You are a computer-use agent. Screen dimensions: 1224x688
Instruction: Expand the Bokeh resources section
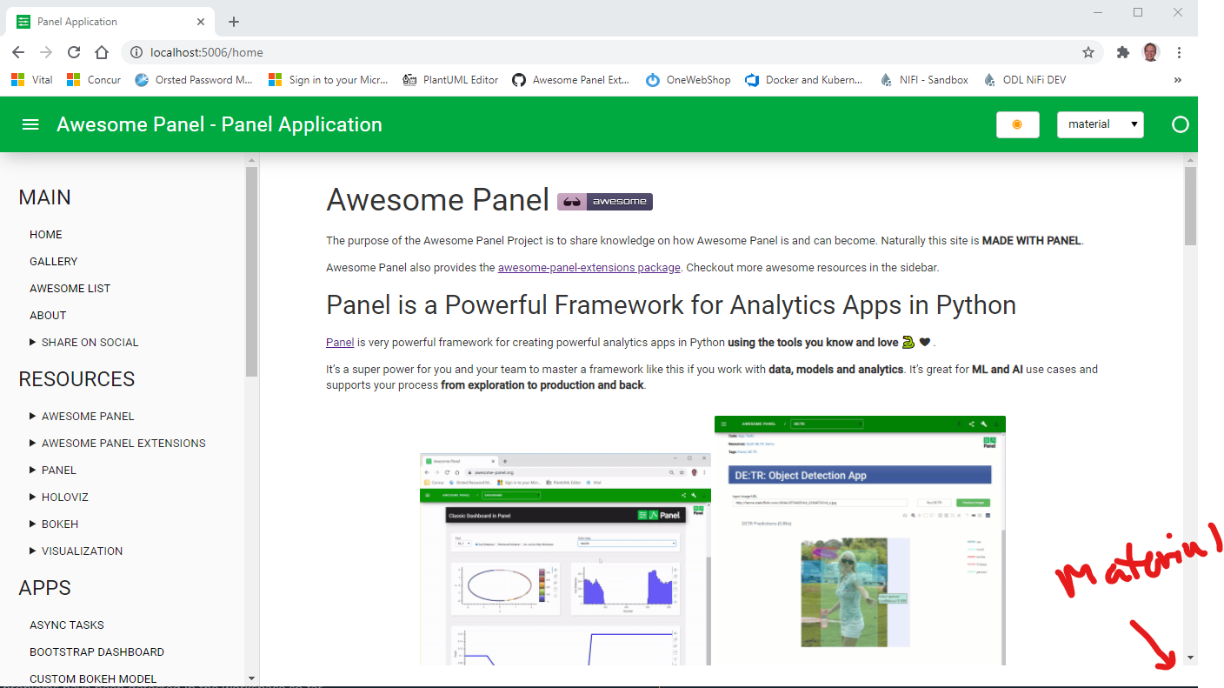(x=54, y=524)
